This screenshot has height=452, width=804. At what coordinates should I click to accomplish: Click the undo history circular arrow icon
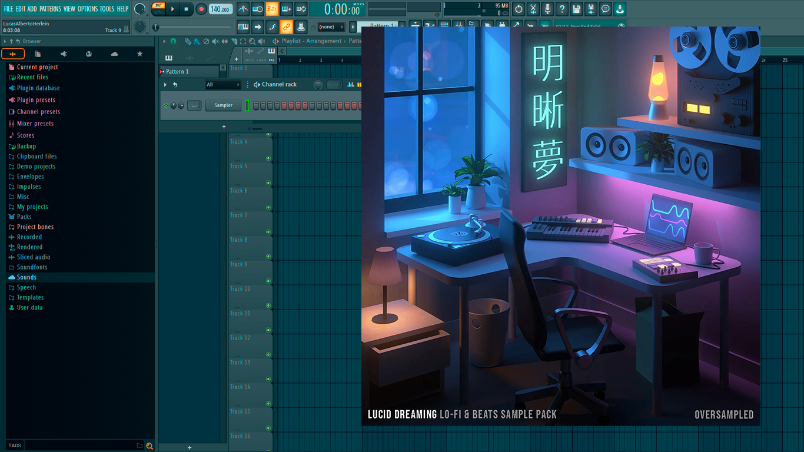[x=519, y=9]
